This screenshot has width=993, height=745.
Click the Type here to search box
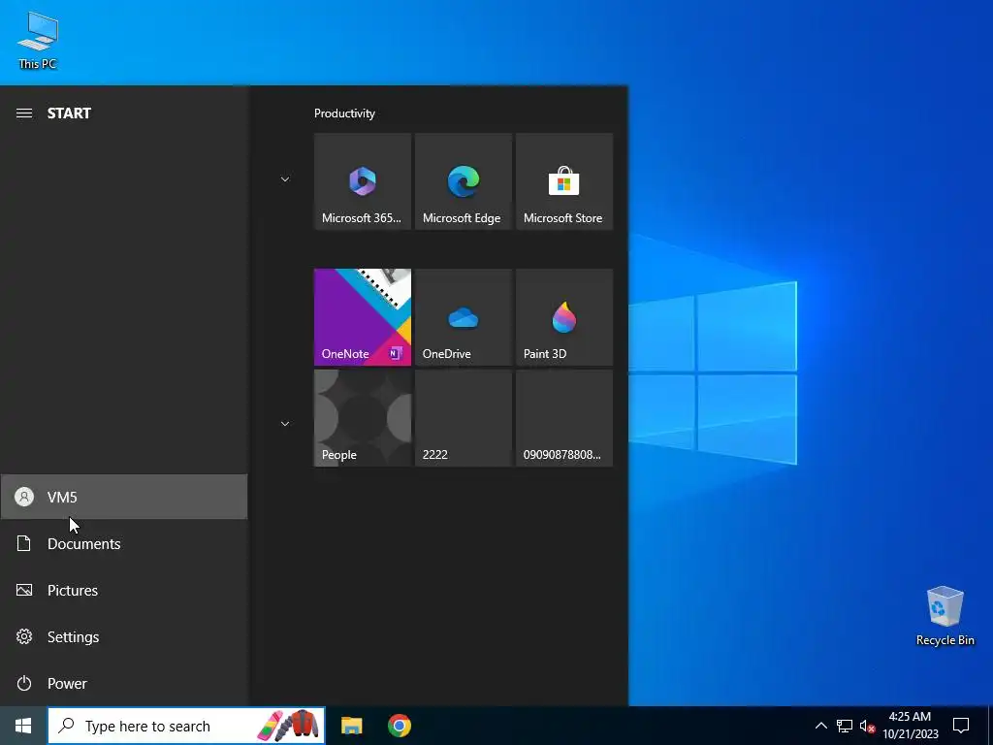[x=186, y=726]
